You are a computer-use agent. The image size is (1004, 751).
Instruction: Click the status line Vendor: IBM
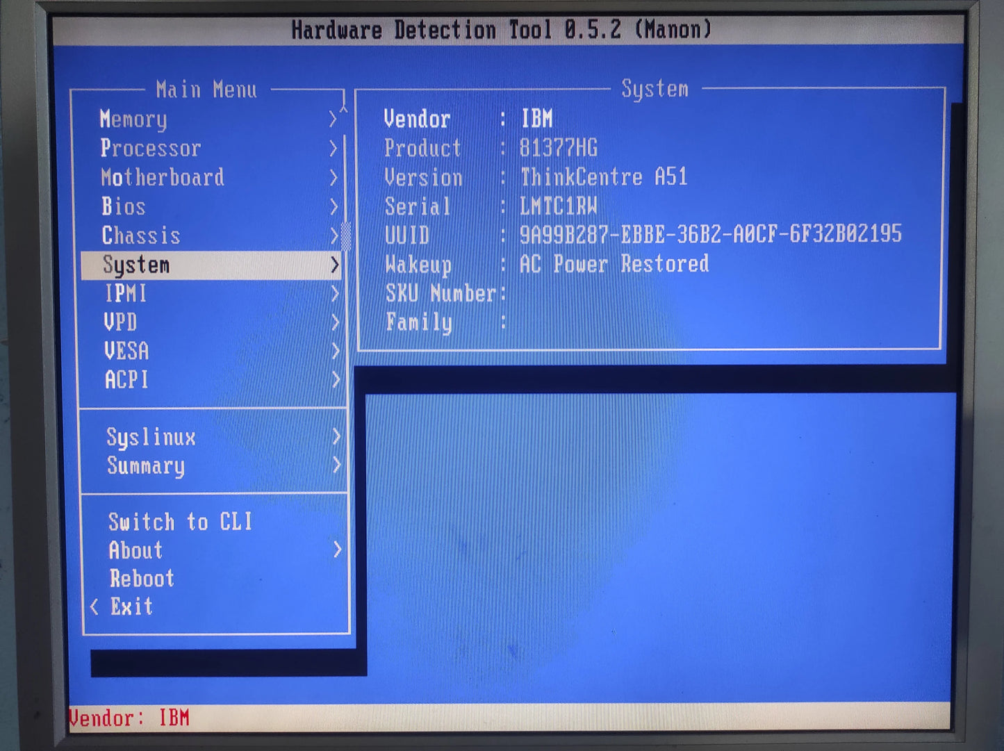[x=129, y=718]
